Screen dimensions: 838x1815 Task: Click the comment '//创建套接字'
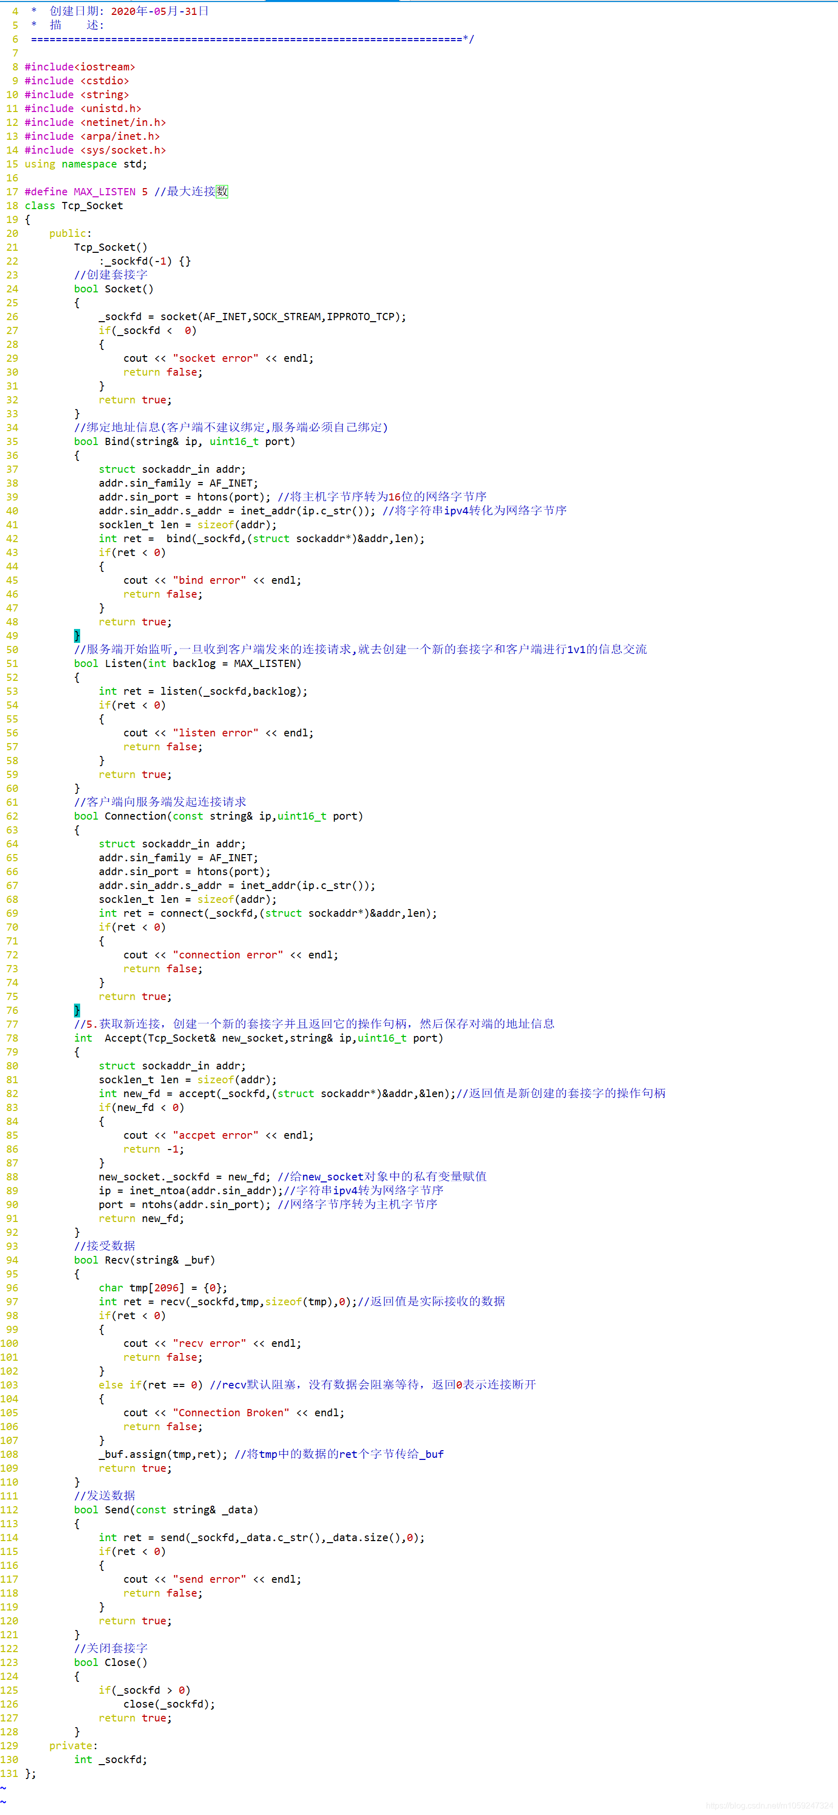pos(110,275)
